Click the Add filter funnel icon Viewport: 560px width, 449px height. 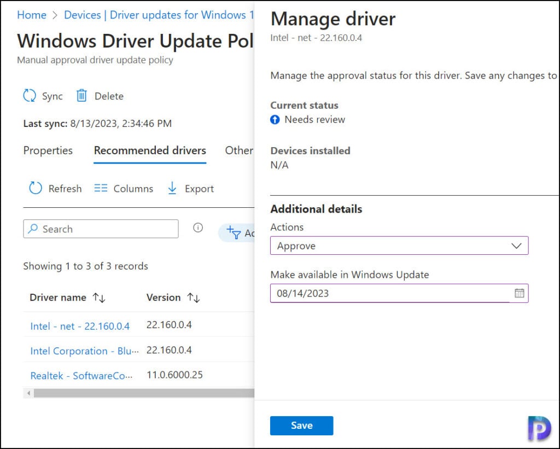pyautogui.click(x=234, y=232)
